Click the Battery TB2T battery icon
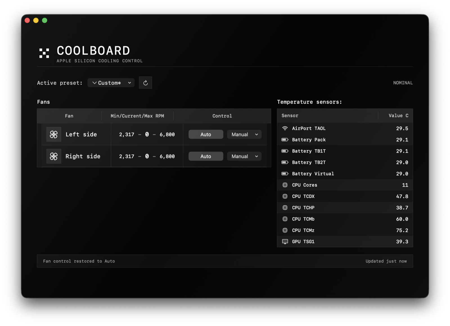Image resolution: width=450 pixels, height=326 pixels. (285, 162)
